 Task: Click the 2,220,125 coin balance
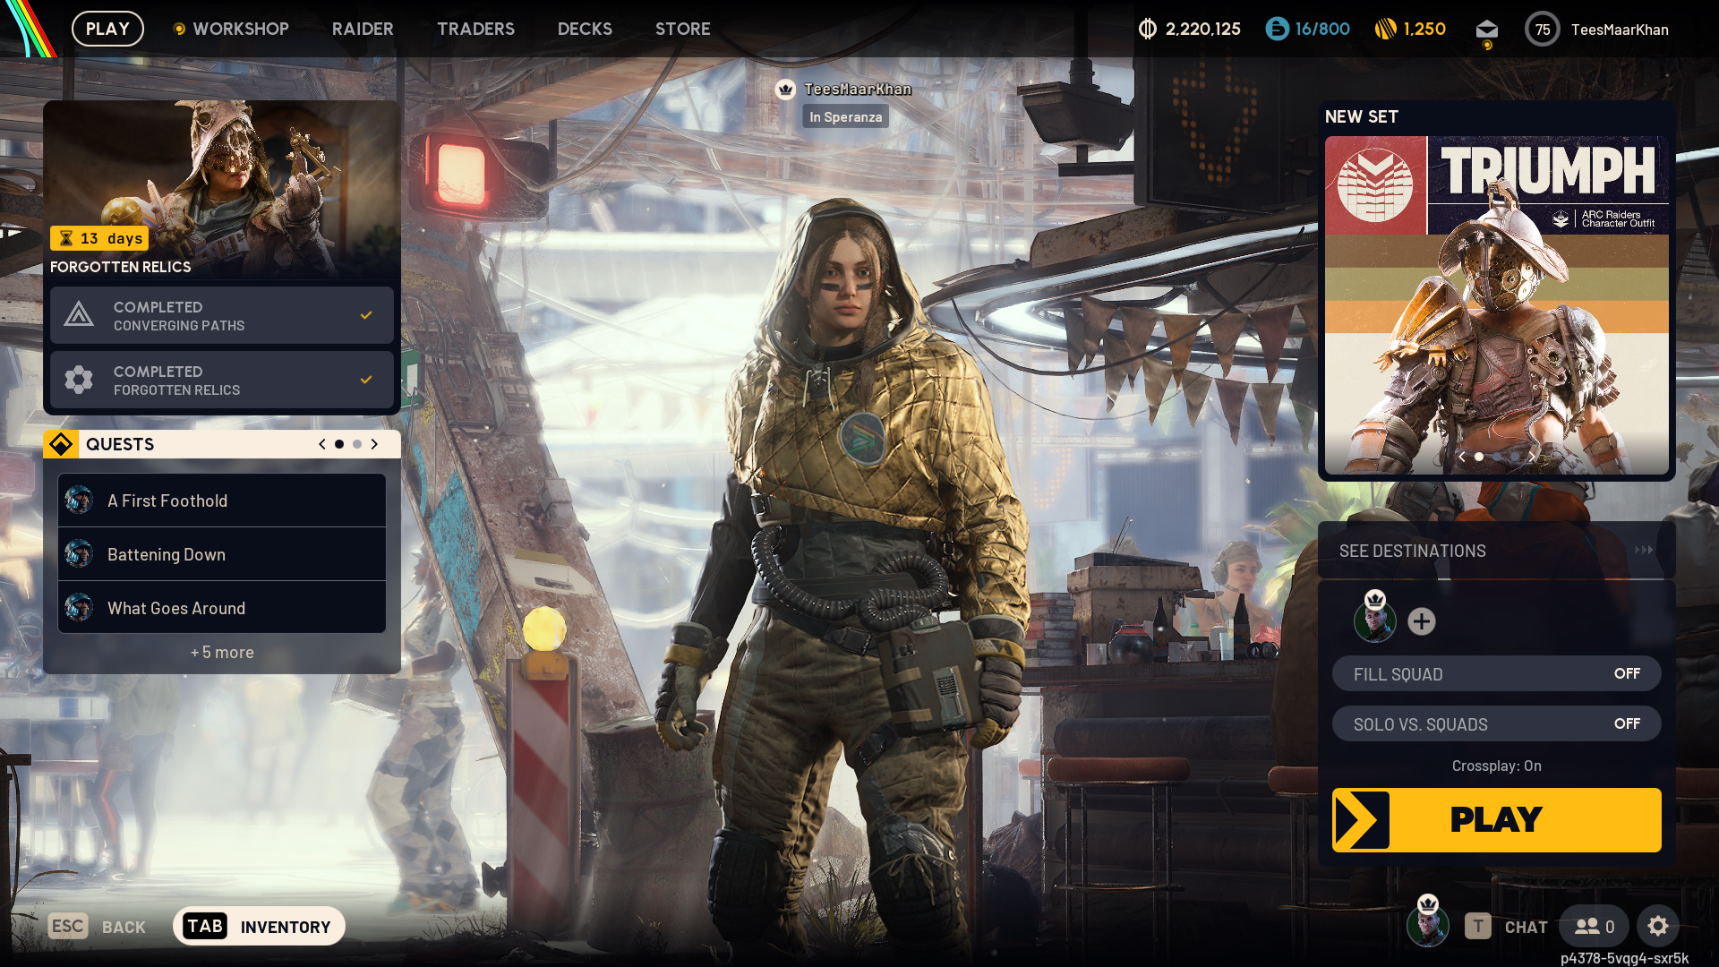pyautogui.click(x=1202, y=29)
